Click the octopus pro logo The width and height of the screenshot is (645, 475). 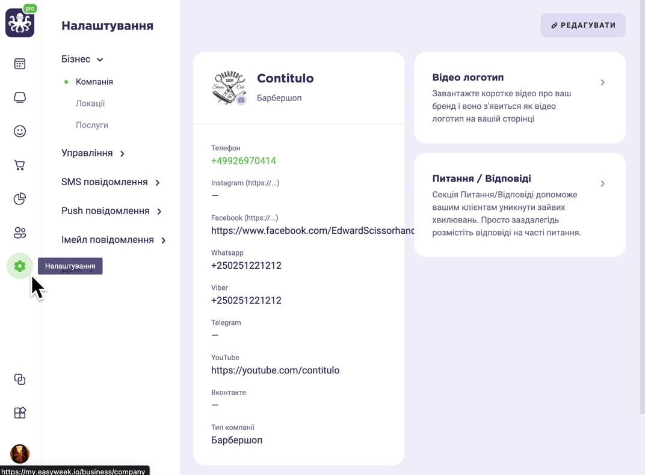click(x=20, y=22)
